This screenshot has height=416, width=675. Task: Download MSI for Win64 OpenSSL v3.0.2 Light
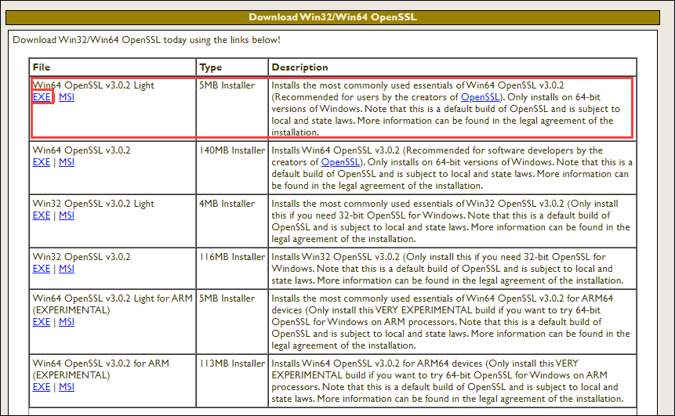(x=67, y=97)
